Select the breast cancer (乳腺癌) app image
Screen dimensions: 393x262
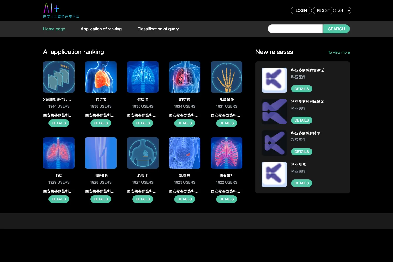185,153
